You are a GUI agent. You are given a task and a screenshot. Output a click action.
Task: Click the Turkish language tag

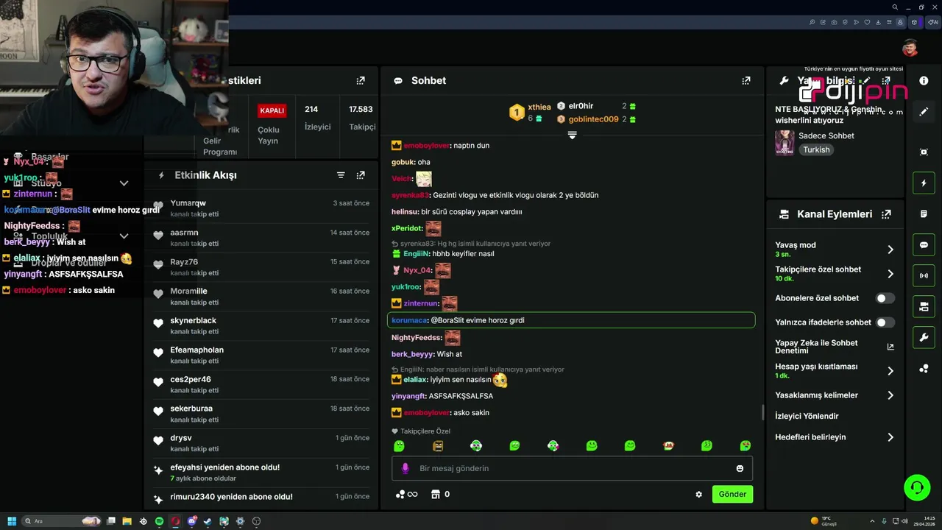click(x=816, y=149)
